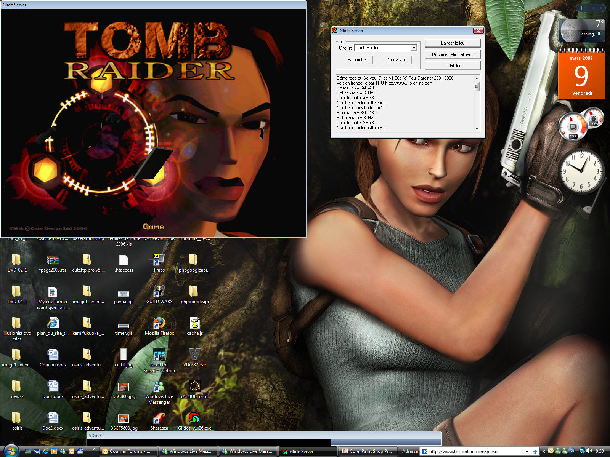The image size is (610, 457).
Task: Select the TrAndUbForGl... icon
Action: (x=194, y=389)
